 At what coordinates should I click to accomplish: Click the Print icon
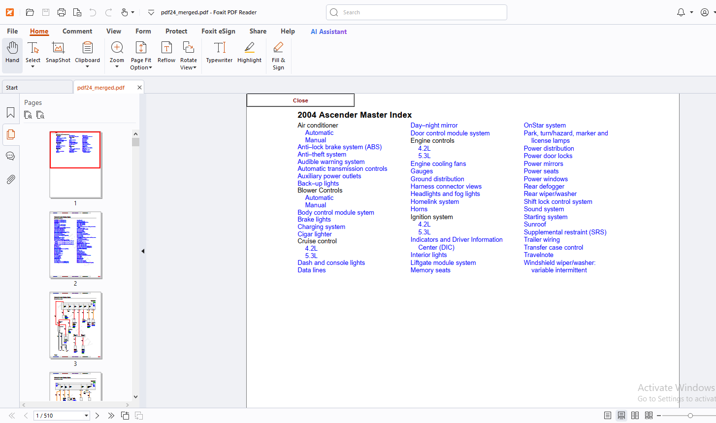point(62,12)
